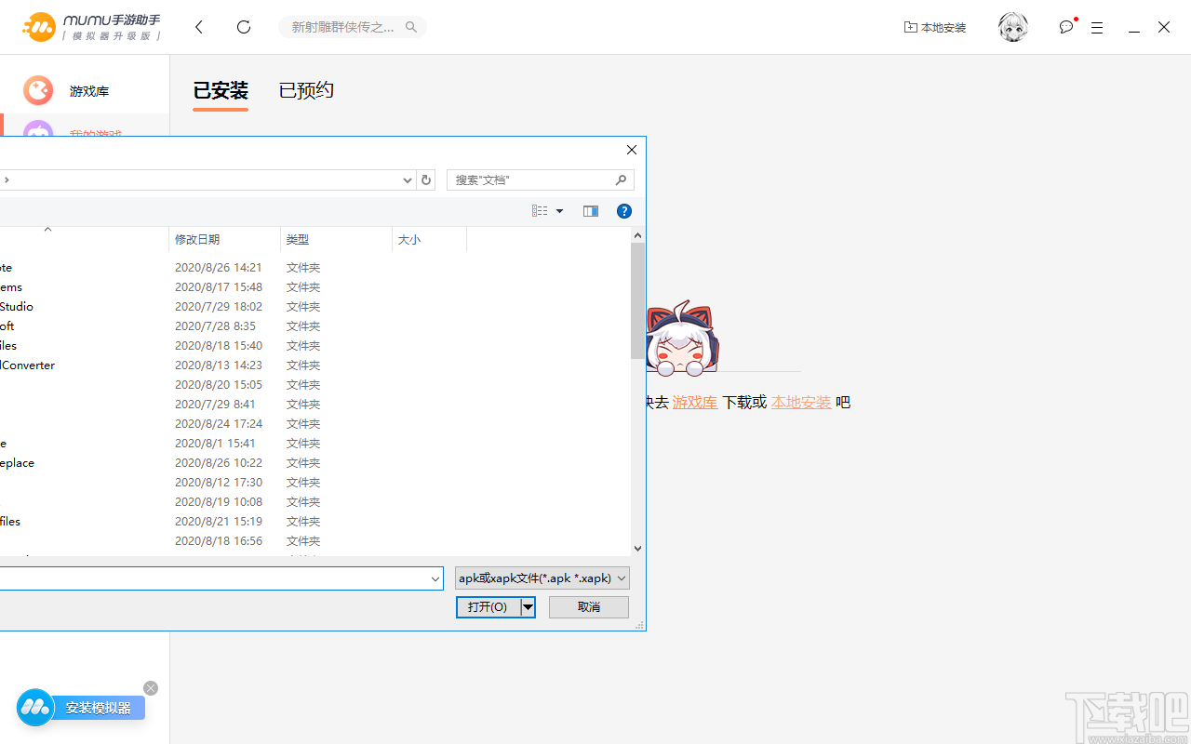Viewport: 1191px width, 744px height.
Task: Open the user avatar profile picture
Action: click(1012, 27)
